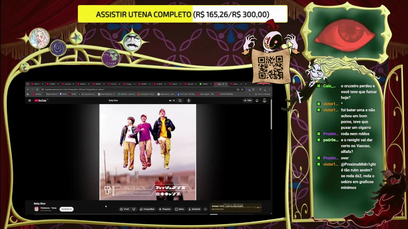Viewport: 408px width, 229px height.
Task: Expand the Avançar CUCO next-up panel chevron
Action: coord(258,207)
